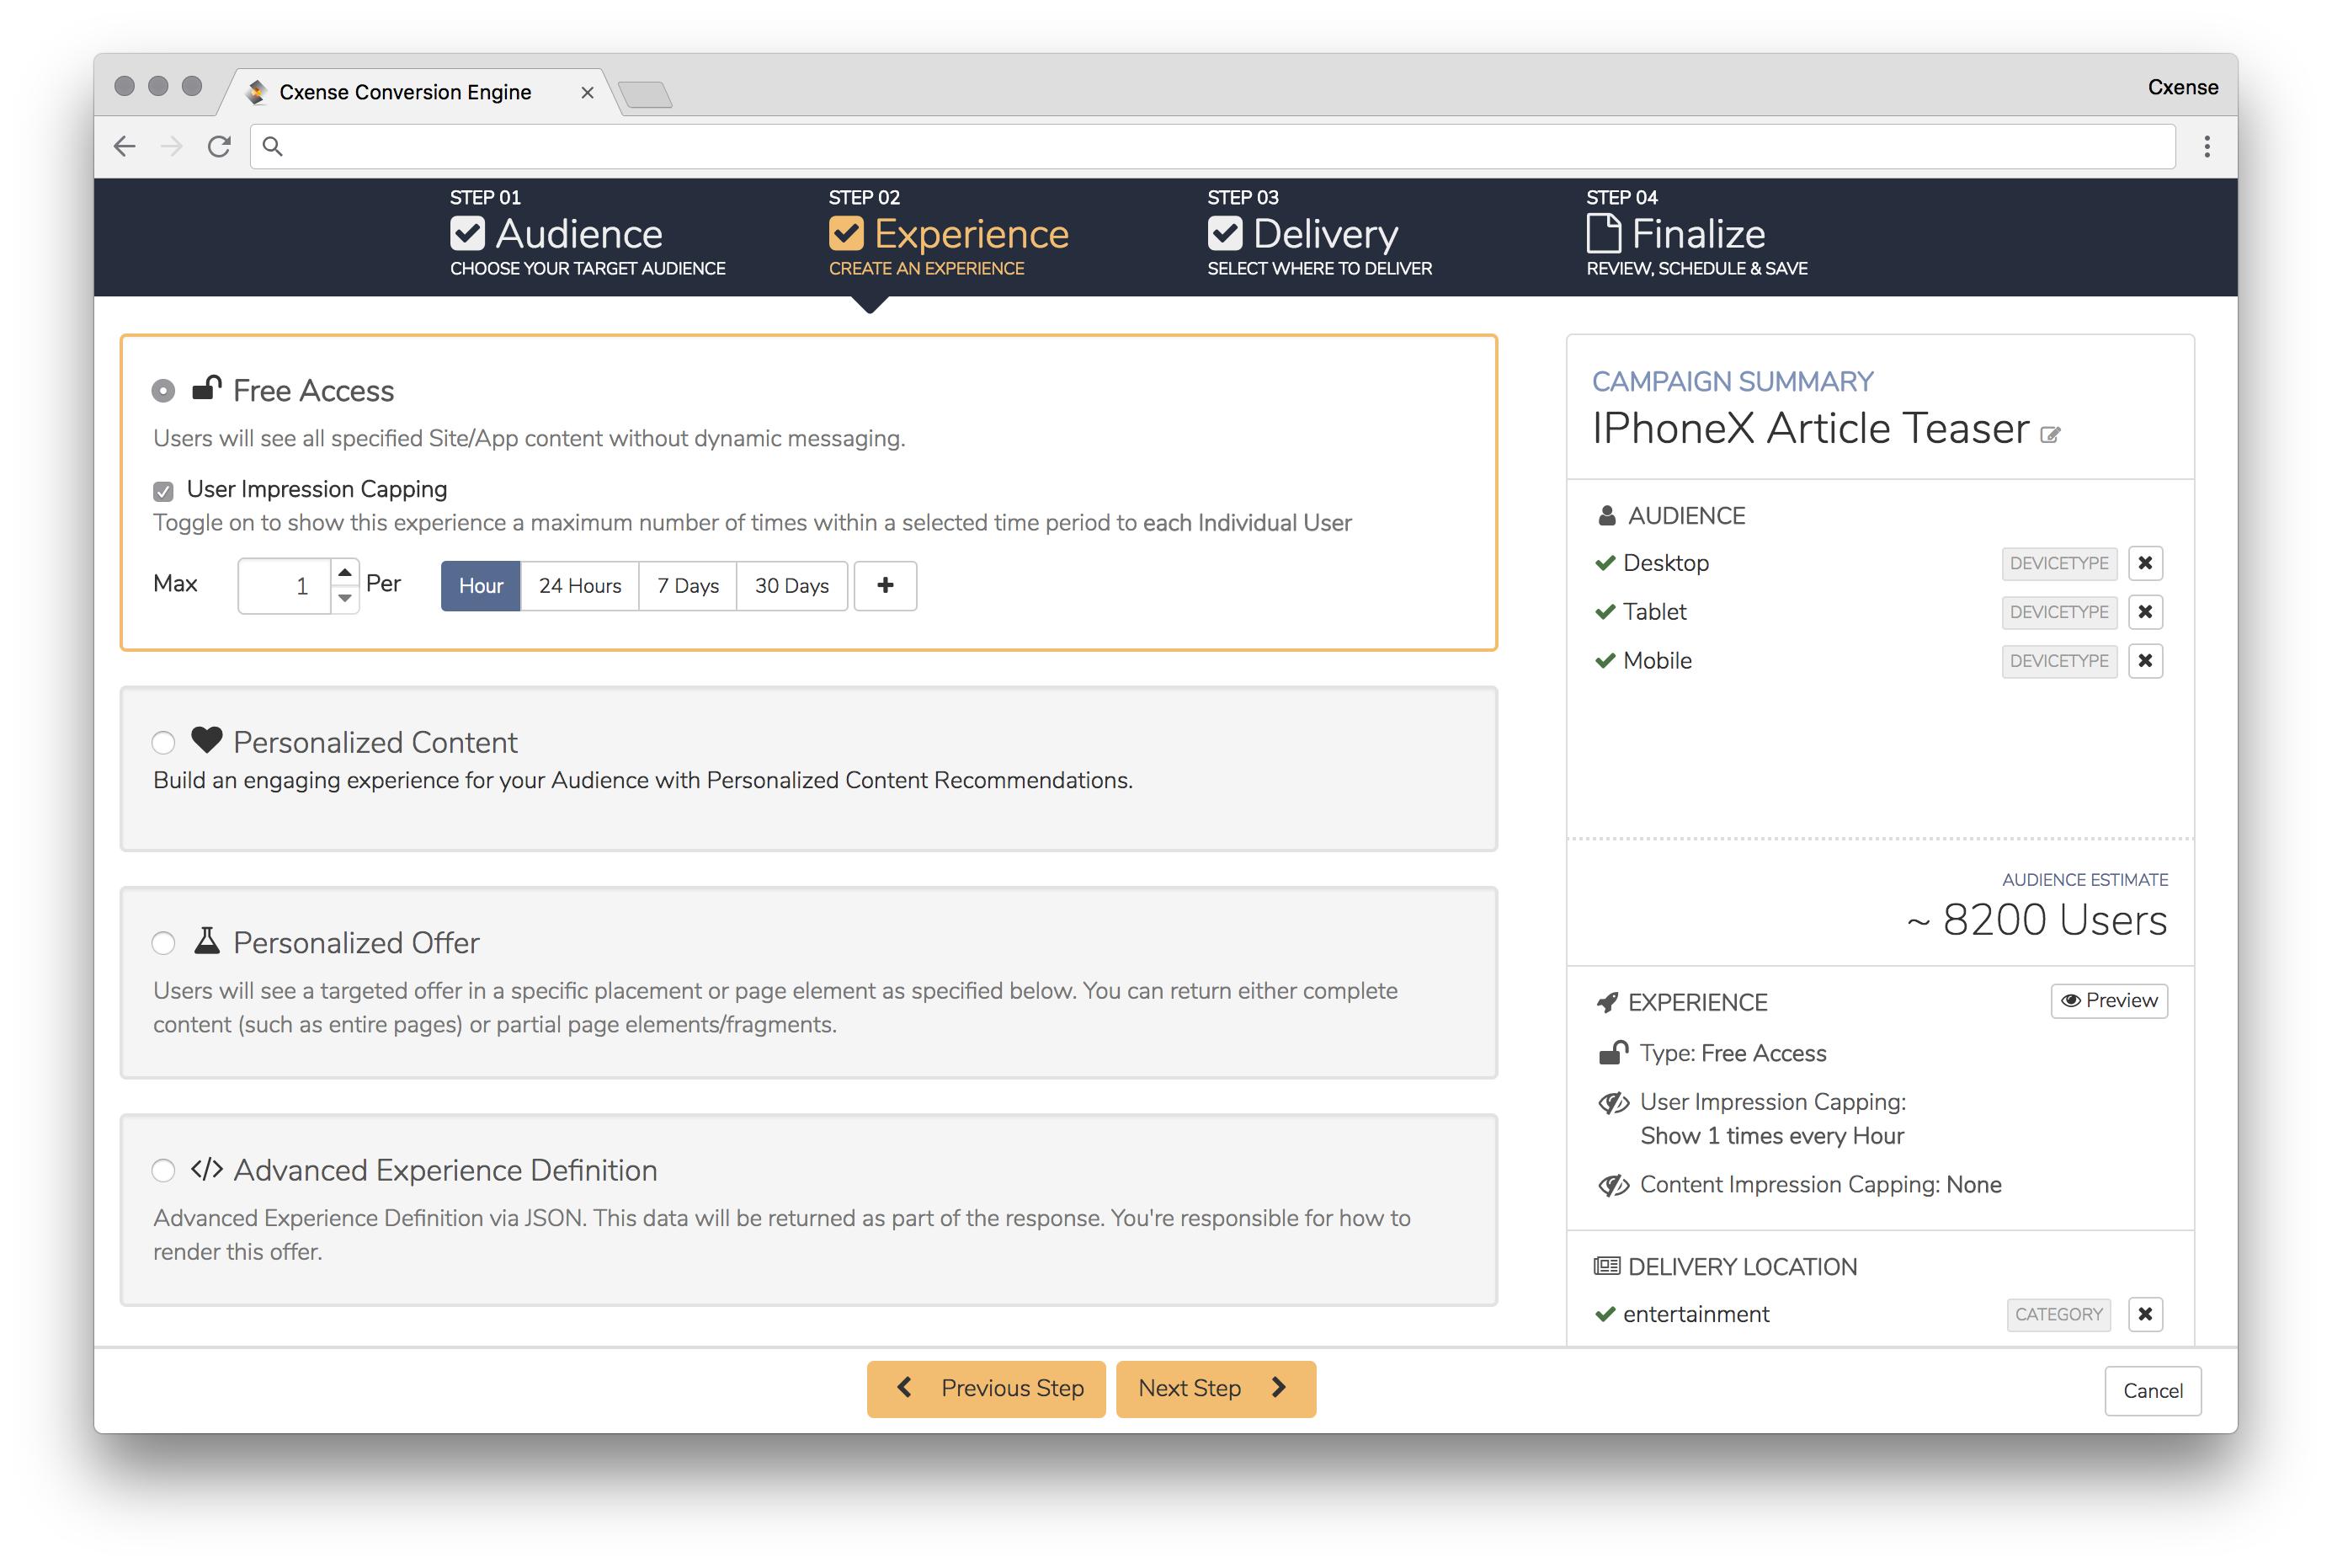Select the Personalized Content radio option
Screen dimensions: 2332x1568
(163, 742)
